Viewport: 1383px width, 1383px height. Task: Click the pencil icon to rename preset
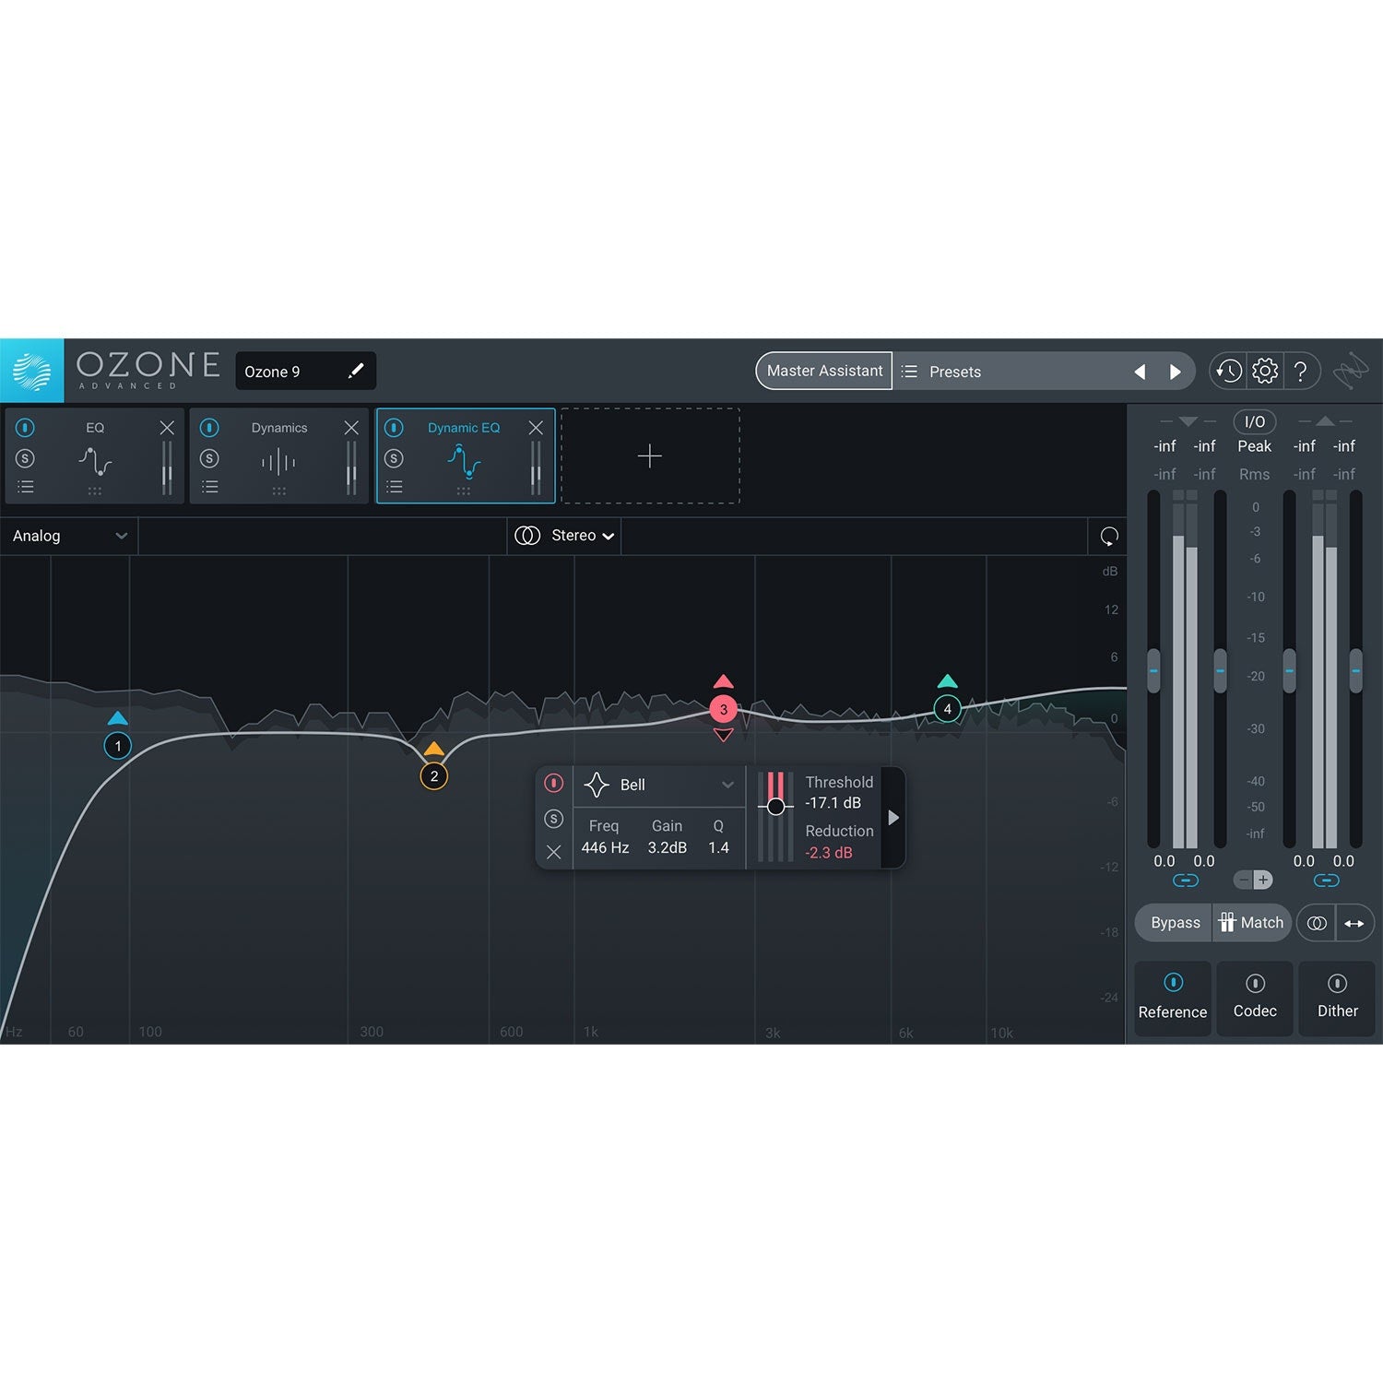point(356,371)
